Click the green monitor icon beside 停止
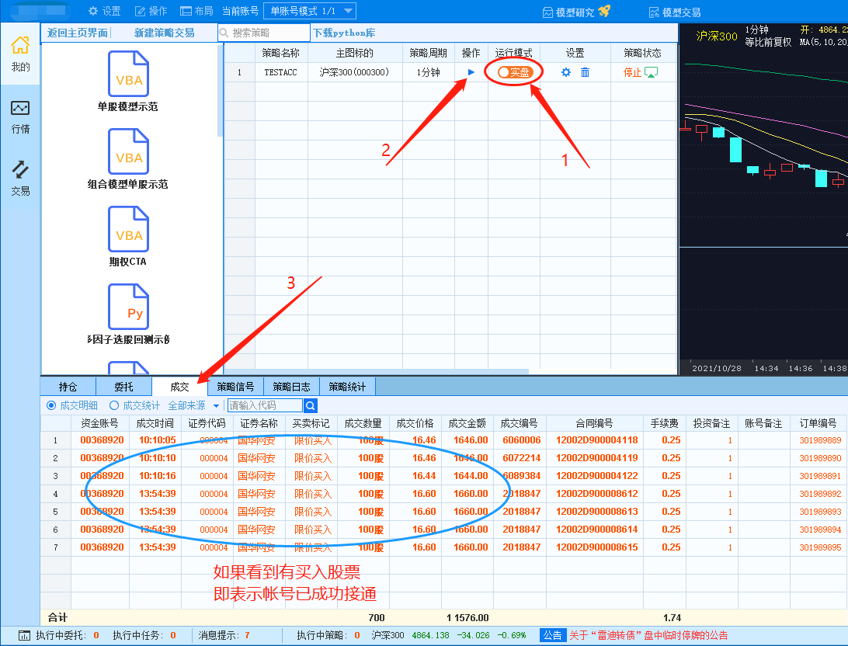Viewport: 848px width, 646px height. pos(651,72)
